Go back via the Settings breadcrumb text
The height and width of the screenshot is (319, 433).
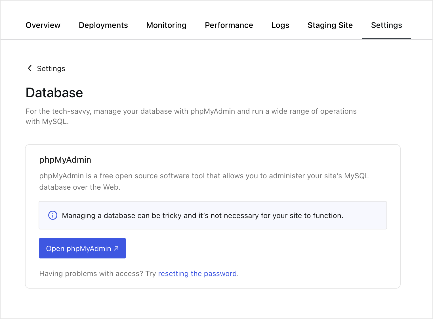click(x=51, y=69)
